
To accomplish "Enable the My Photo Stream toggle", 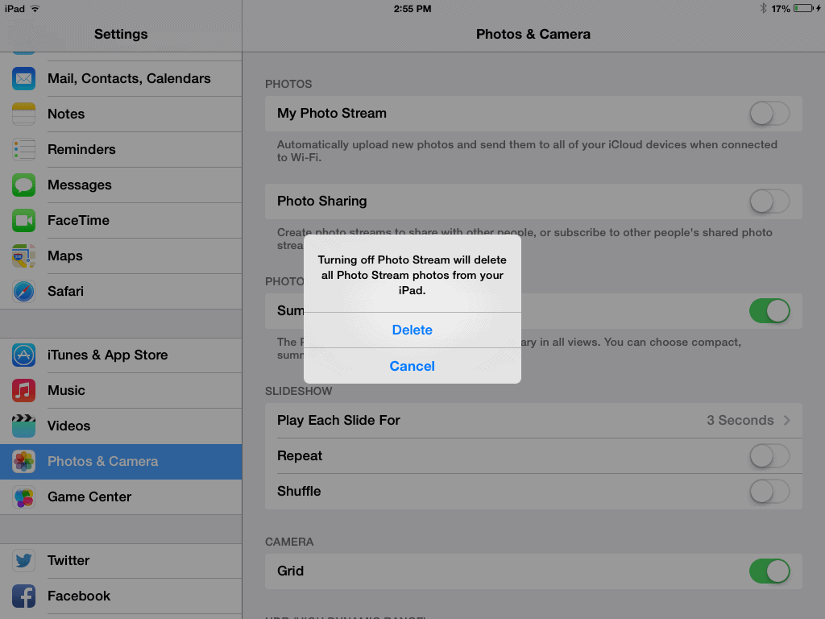I will coord(769,114).
